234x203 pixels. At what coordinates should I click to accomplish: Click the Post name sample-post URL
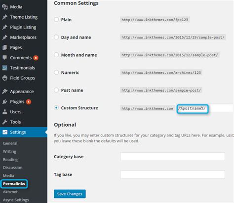coord(161,90)
